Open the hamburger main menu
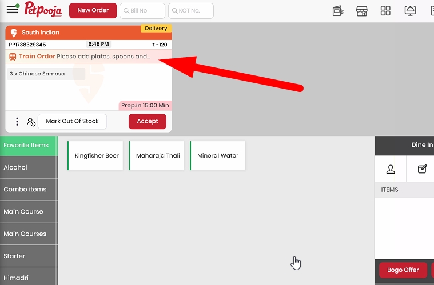434x285 pixels. [13, 10]
